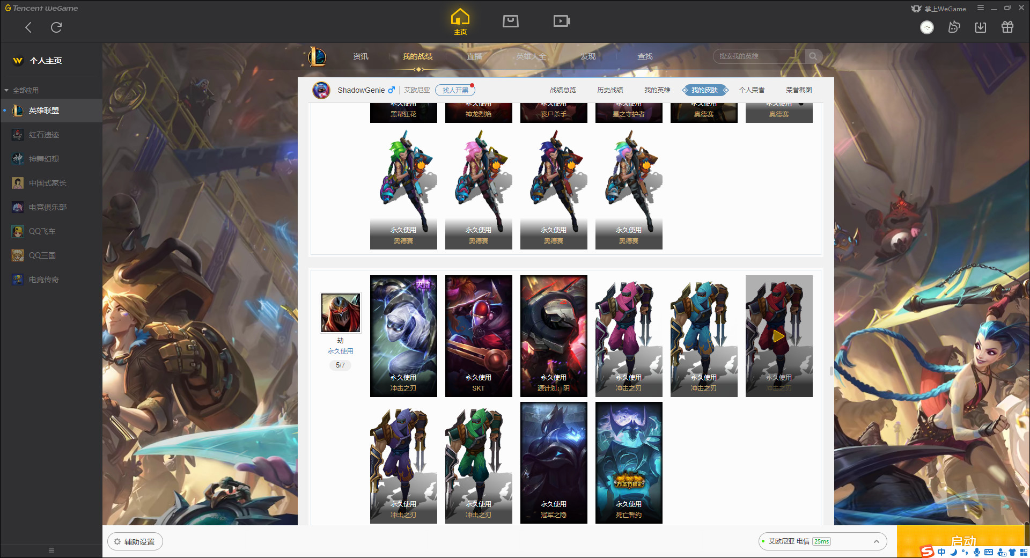Switch to 我的英雄 sub-tab
Image resolution: width=1030 pixels, height=558 pixels.
(657, 90)
